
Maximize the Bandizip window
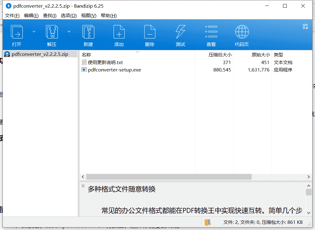[x=285, y=6]
